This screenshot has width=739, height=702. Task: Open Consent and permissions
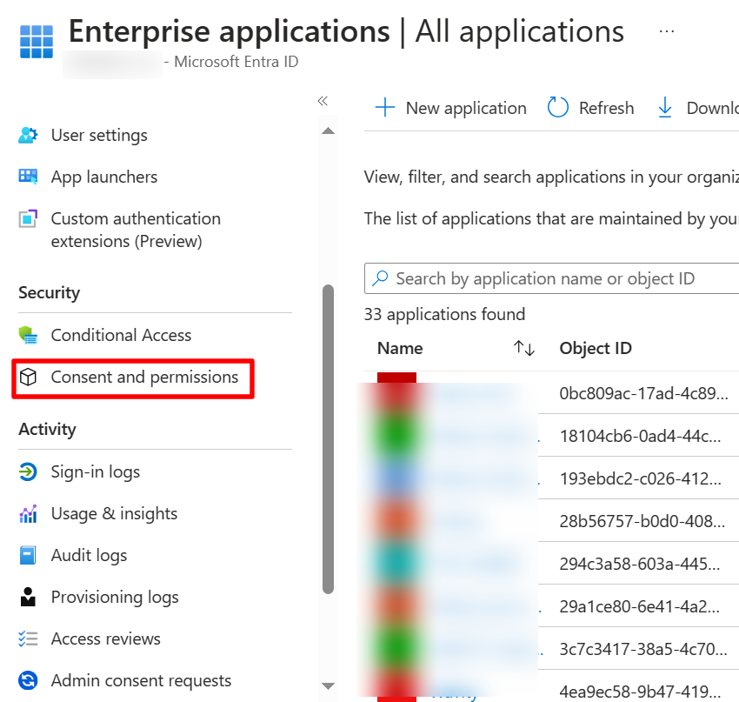[144, 378]
